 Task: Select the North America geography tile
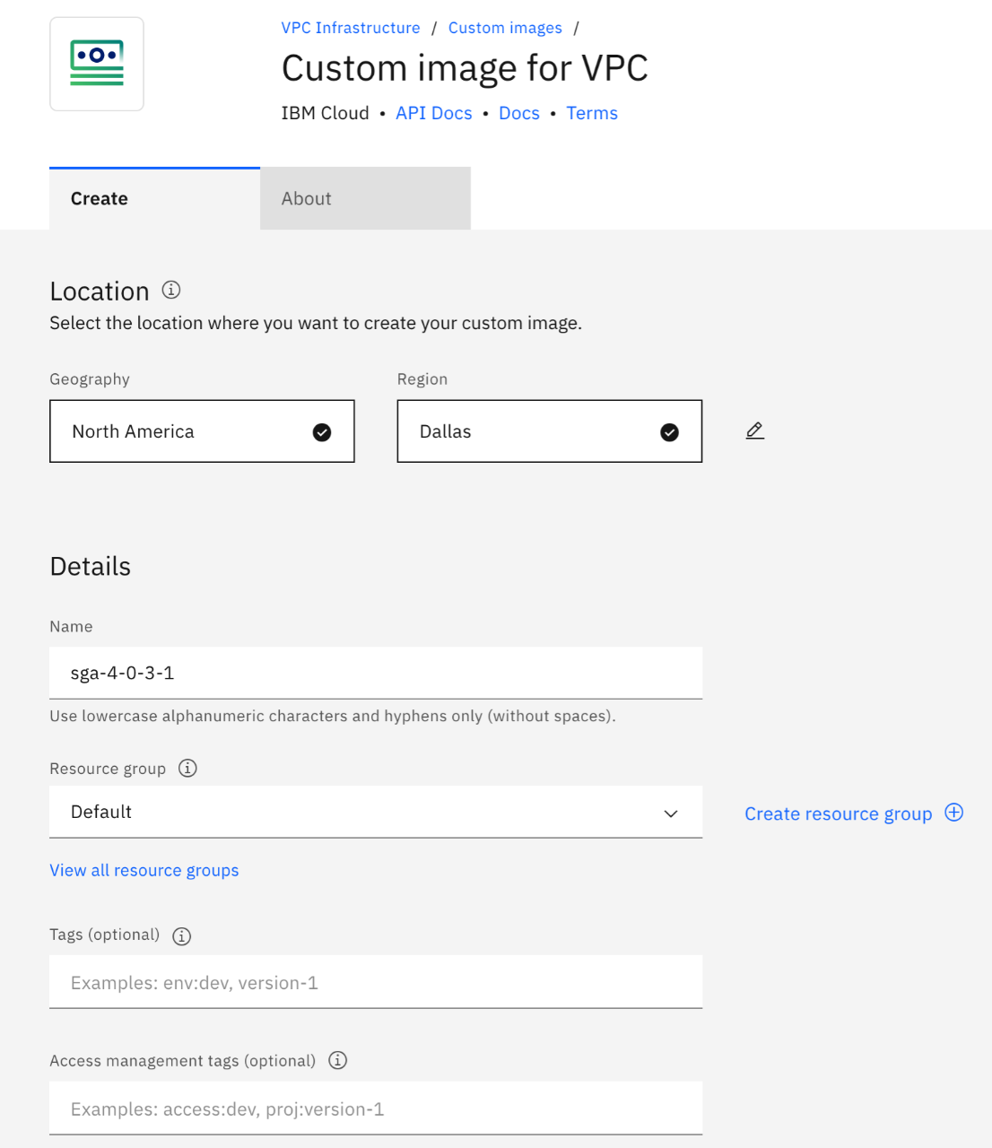click(202, 431)
